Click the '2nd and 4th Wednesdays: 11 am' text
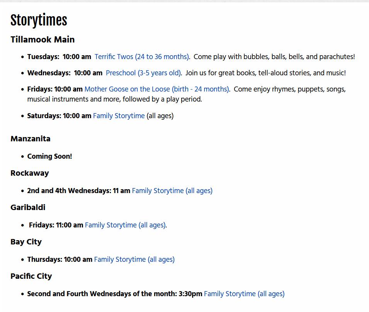The image size is (369, 312). tap(78, 191)
